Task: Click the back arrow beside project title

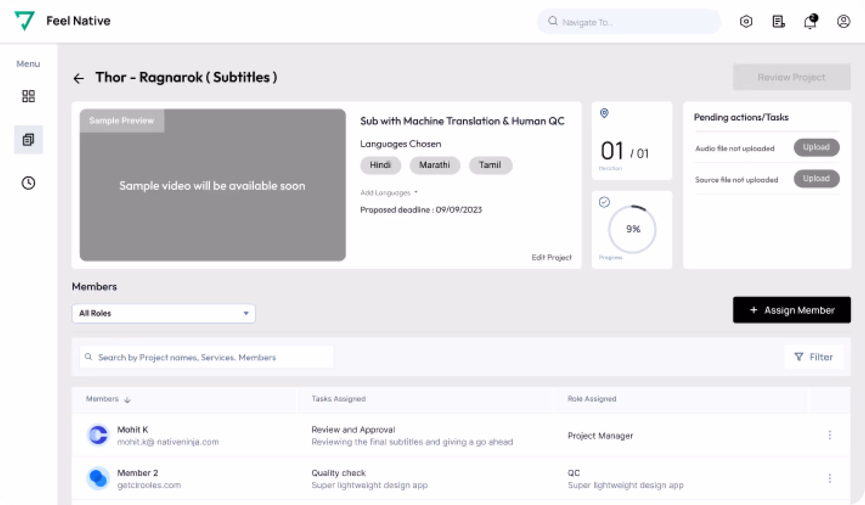Action: [x=78, y=78]
